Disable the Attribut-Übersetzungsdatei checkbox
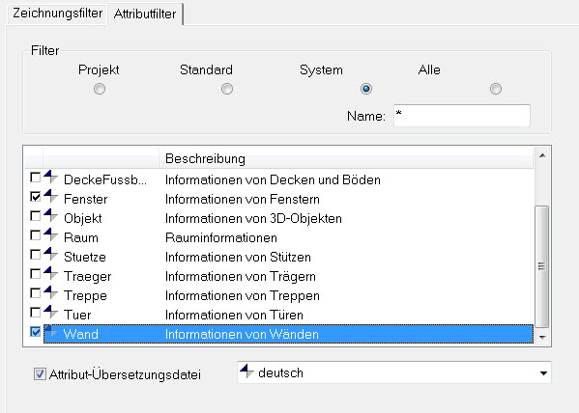 coord(40,373)
